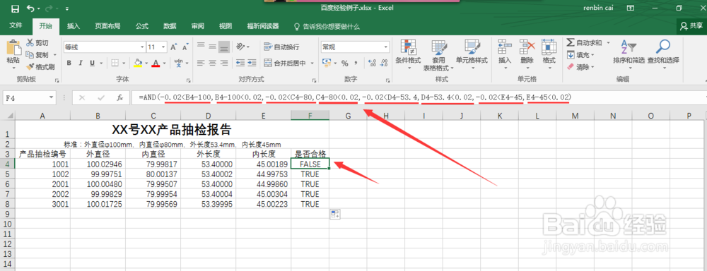Toggle align text left
Image resolution: width=707 pixels, height=271 pixels.
coord(201,63)
